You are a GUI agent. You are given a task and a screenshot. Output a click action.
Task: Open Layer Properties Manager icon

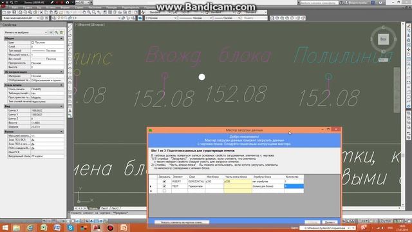(x=53, y=18)
